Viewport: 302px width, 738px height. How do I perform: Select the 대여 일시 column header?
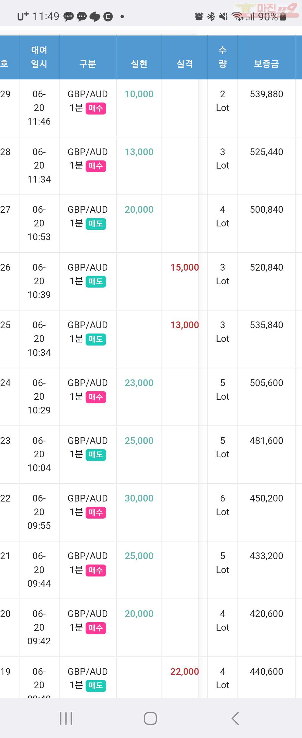tap(39, 57)
